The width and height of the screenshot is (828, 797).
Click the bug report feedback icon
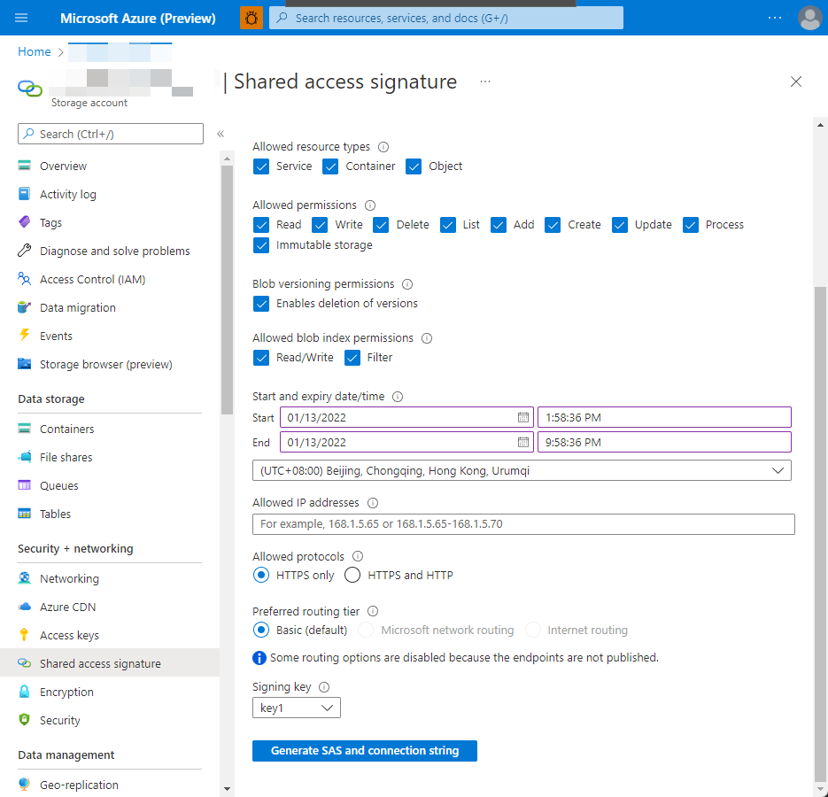pyautogui.click(x=251, y=18)
